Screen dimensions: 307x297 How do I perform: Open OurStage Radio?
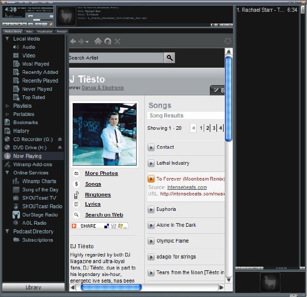[40, 215]
